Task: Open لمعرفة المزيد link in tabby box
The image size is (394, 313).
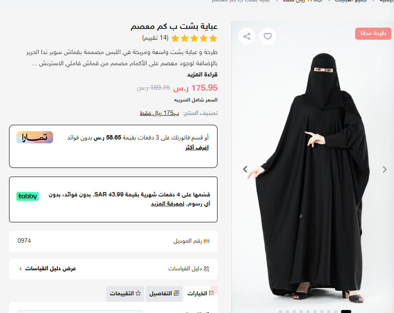Action: pos(167,204)
